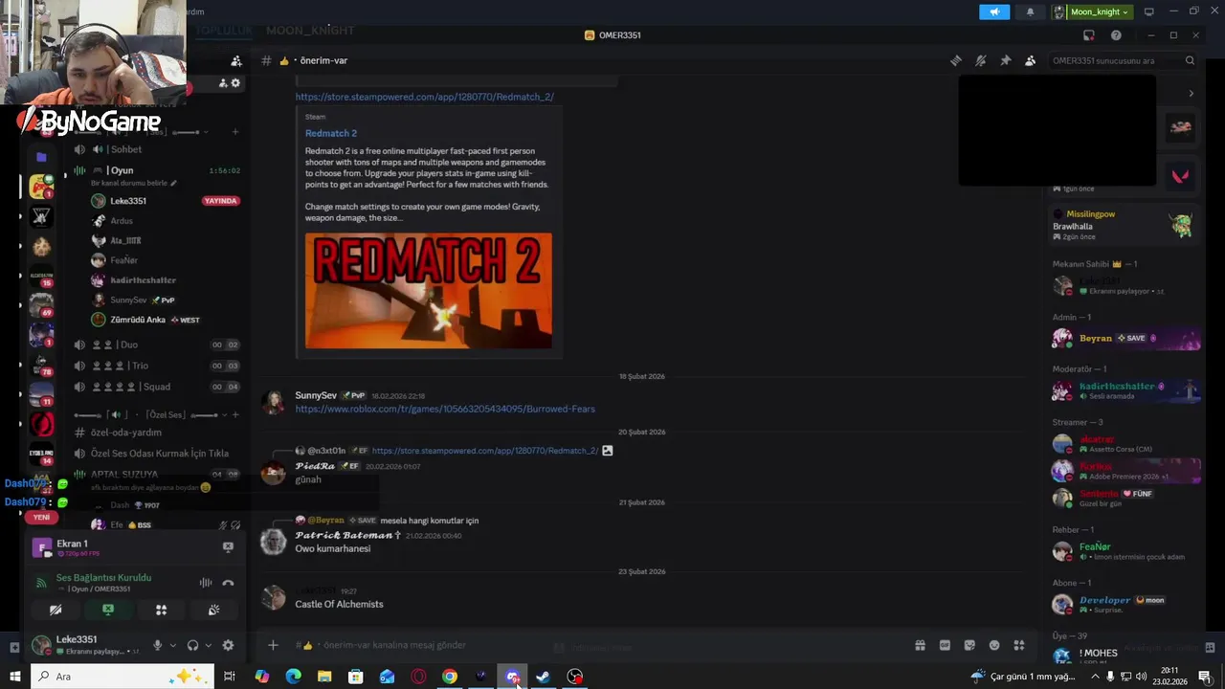Open Leke3351 user panel avatar
Viewport: 1225px width, 689px height.
tap(41, 645)
